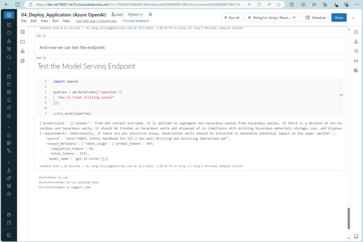Open Partner Connect icon in sidebar
Viewport: 363px width, 242px height.
click(9, 223)
